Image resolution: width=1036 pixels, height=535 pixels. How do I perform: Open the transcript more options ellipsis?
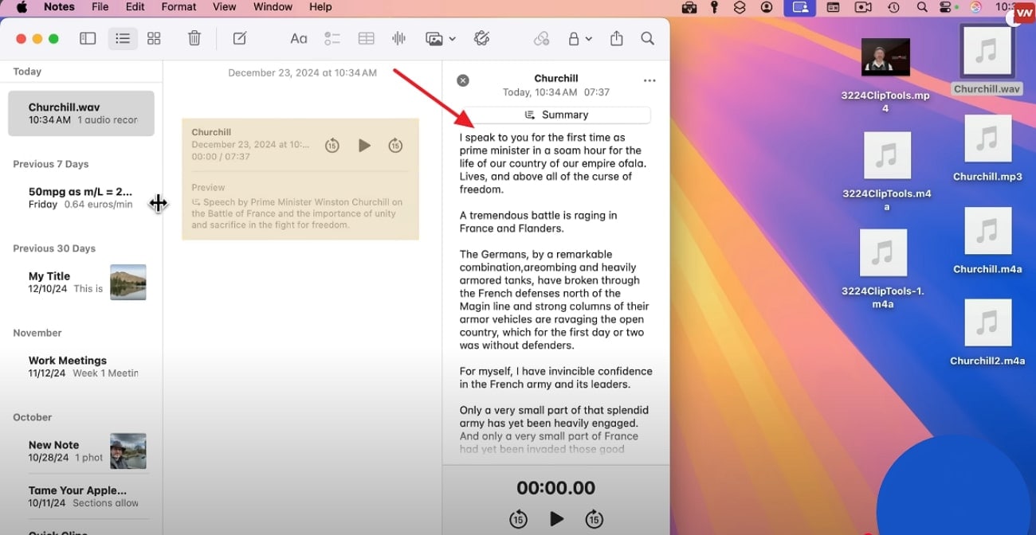coord(649,80)
